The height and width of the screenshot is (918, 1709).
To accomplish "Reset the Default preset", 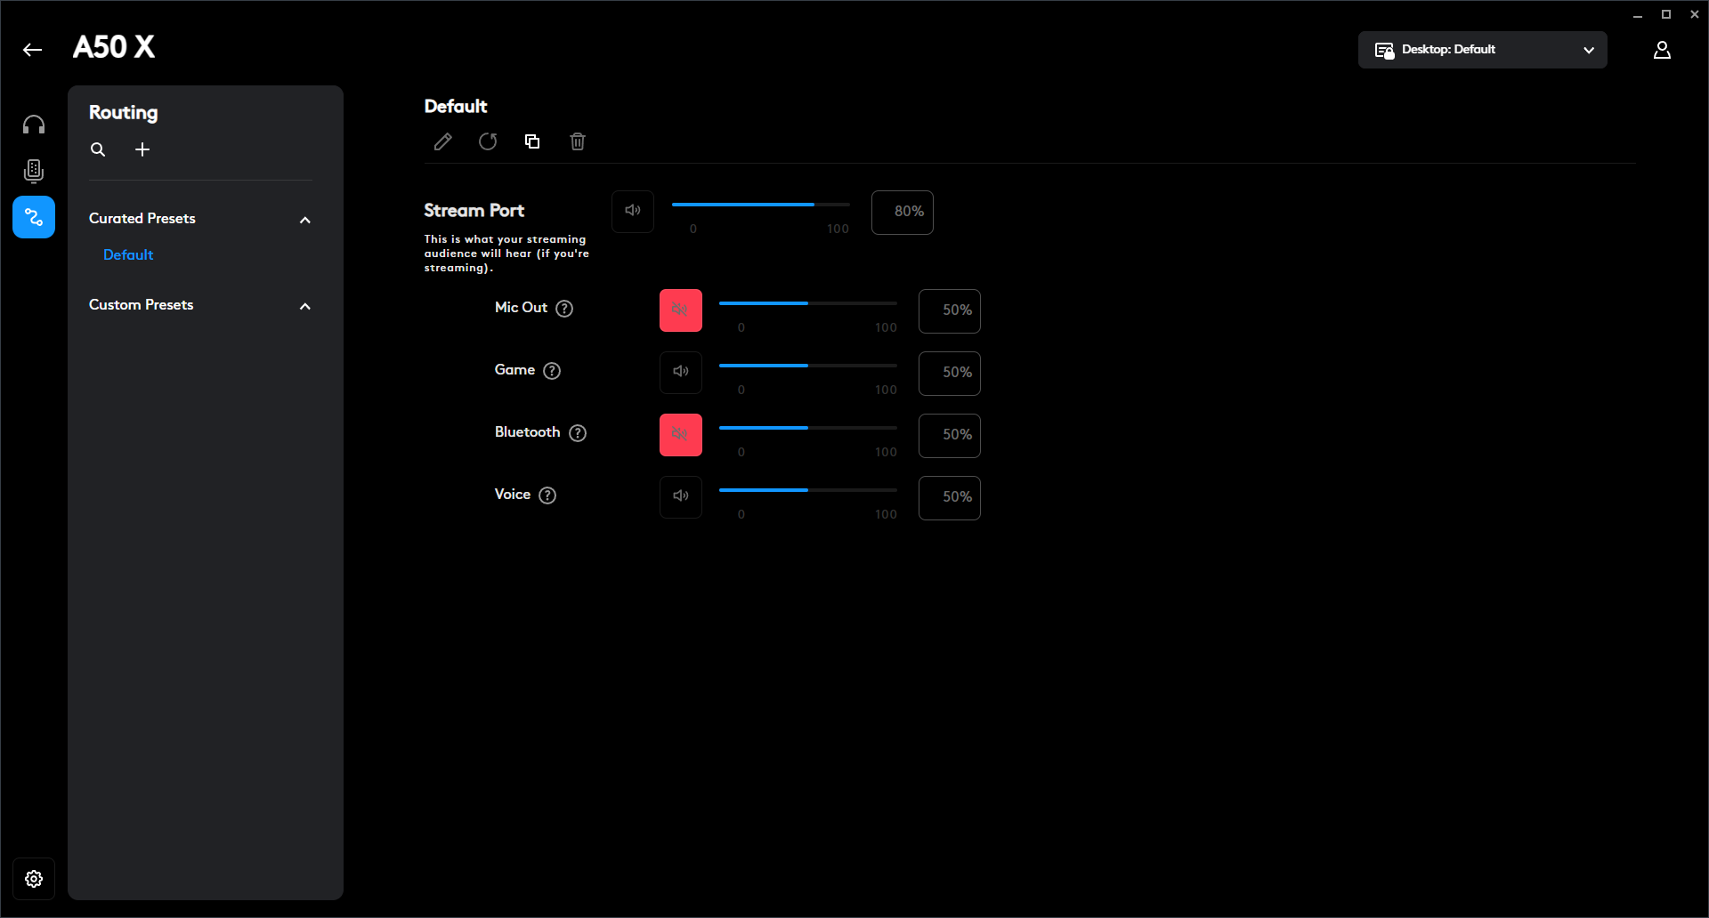I will click(488, 142).
